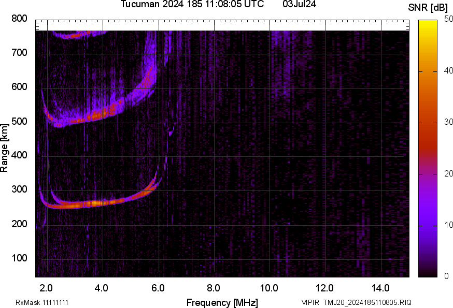This screenshot has height=308, width=453.
Task: Click the colorbar value '0'
Action: (x=446, y=276)
